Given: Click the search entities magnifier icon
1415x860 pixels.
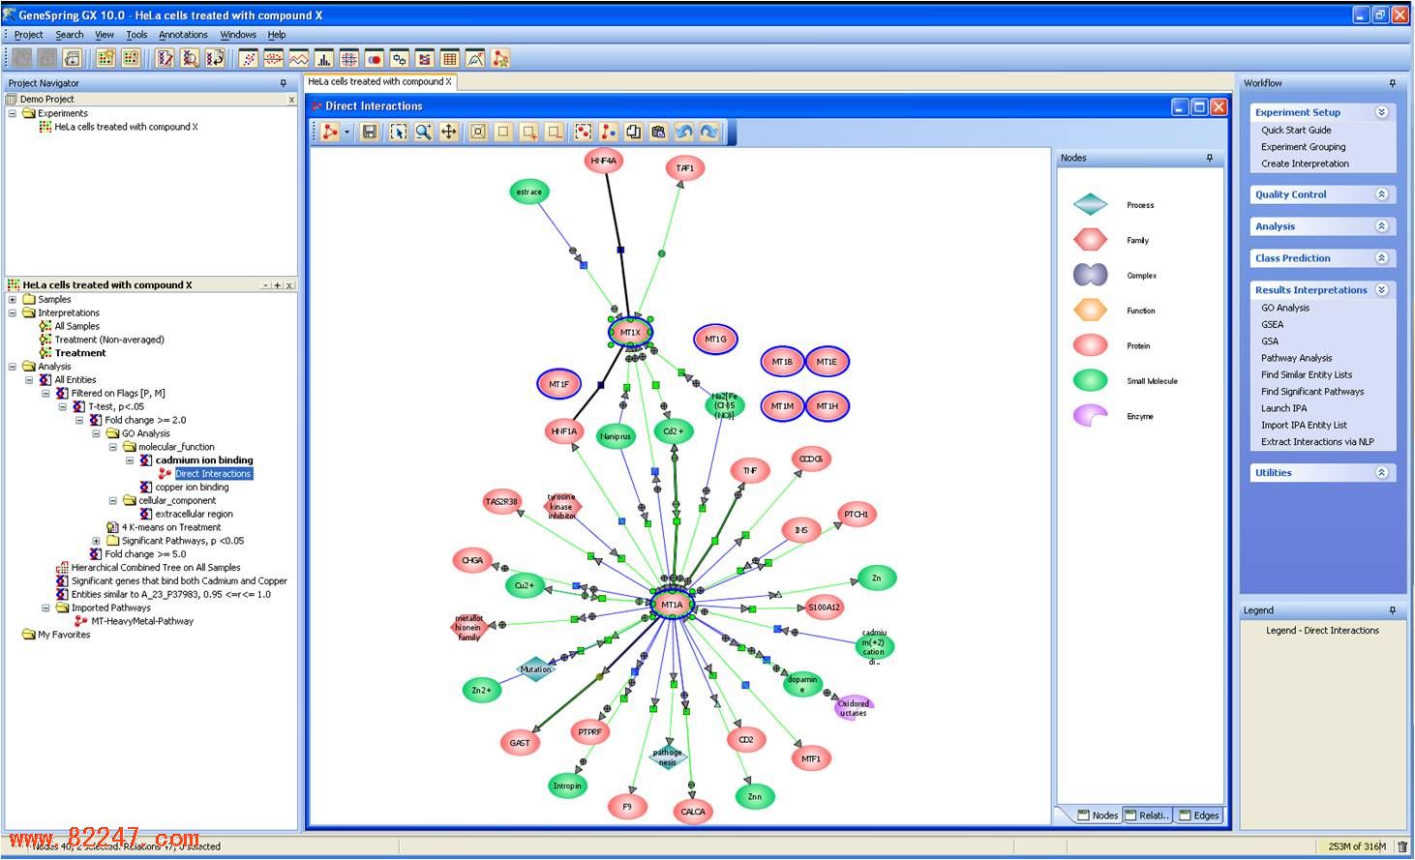Looking at the screenshot, I should (190, 59).
